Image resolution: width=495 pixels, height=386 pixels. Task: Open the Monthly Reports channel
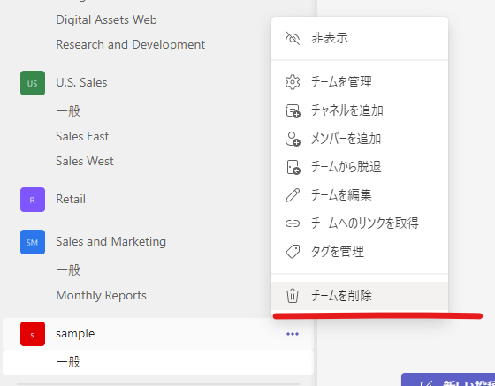point(101,296)
